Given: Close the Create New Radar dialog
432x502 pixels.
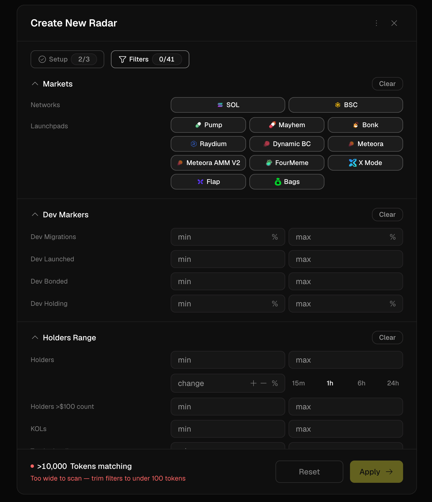Looking at the screenshot, I should pos(394,23).
